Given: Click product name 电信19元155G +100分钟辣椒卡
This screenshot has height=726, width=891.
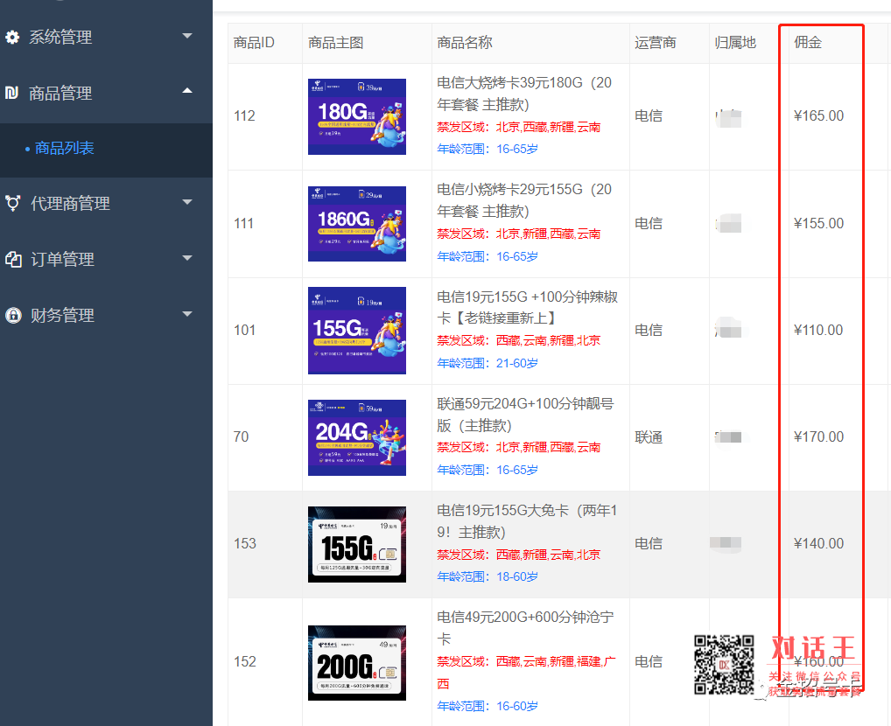Looking at the screenshot, I should [527, 307].
